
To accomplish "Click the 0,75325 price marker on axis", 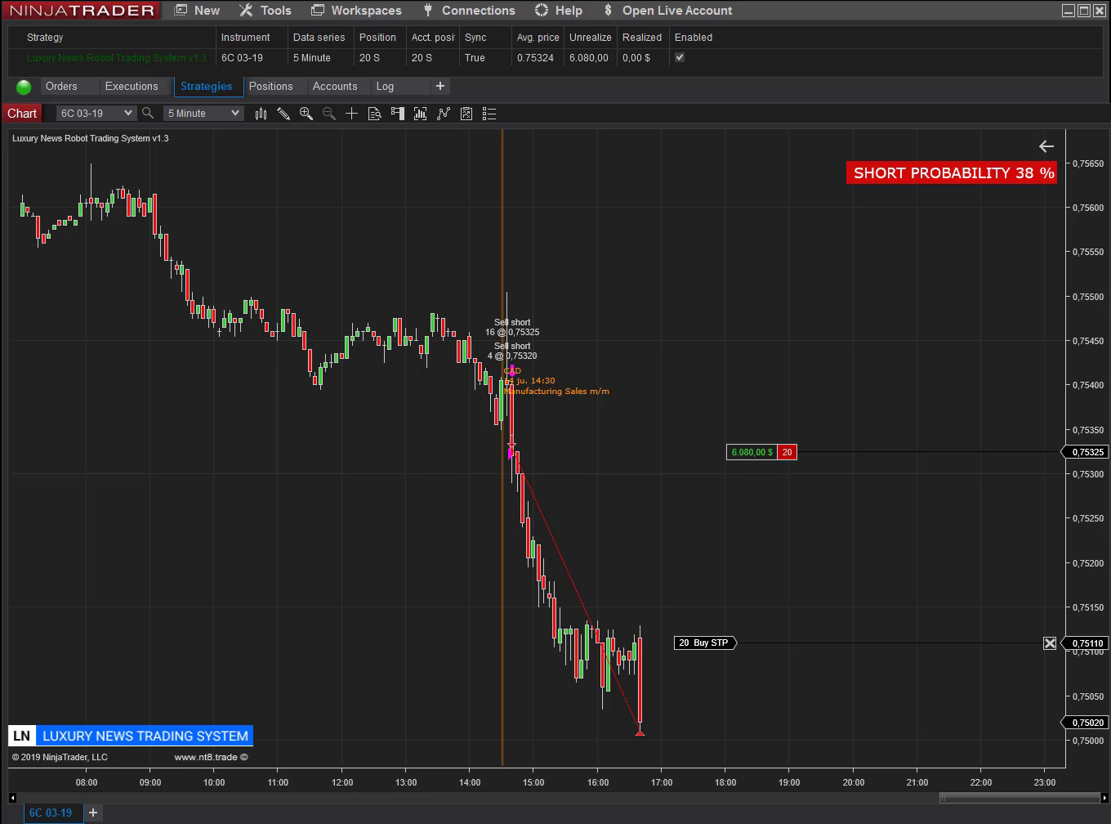I will click(1085, 452).
